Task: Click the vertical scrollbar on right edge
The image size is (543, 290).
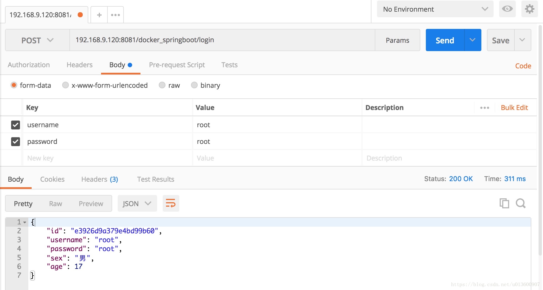Action: 540,140
